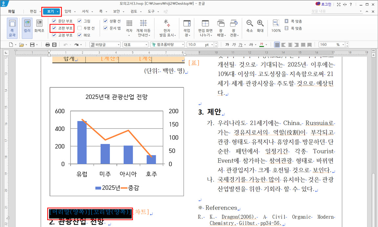
Task: Click upper 쪽 맞춤 fit page button
Action: coord(293,21)
